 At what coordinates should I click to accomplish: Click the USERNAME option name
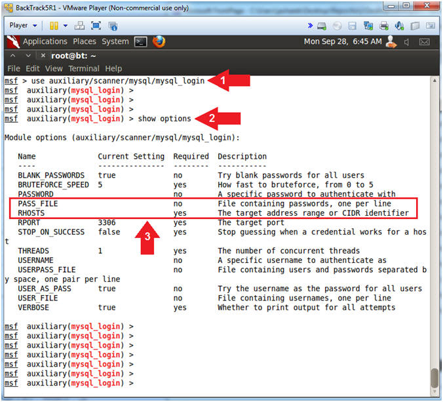pos(35,260)
